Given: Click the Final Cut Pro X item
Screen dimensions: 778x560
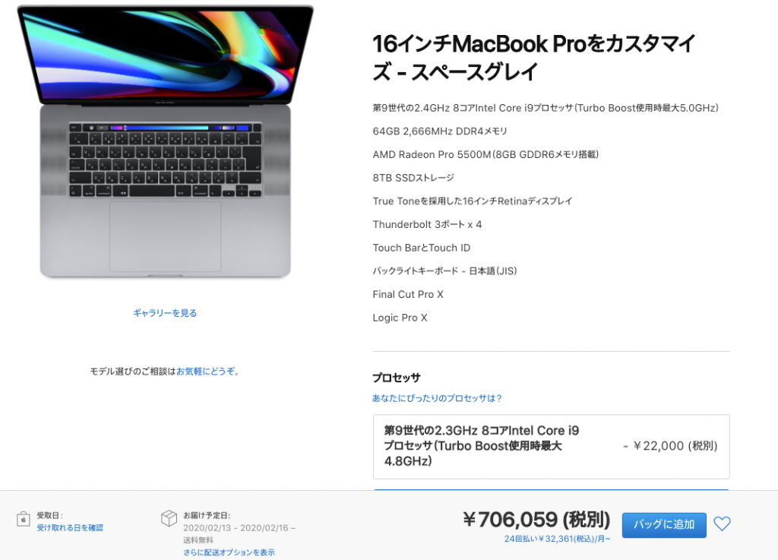Looking at the screenshot, I should click(x=408, y=294).
